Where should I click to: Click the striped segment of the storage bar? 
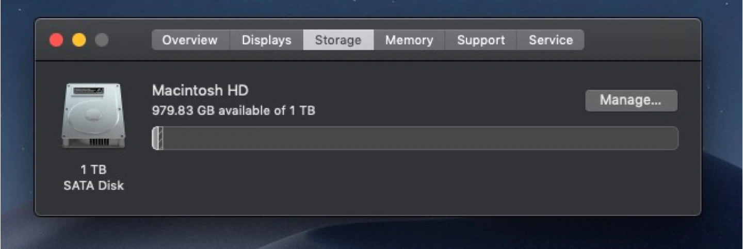(160, 139)
